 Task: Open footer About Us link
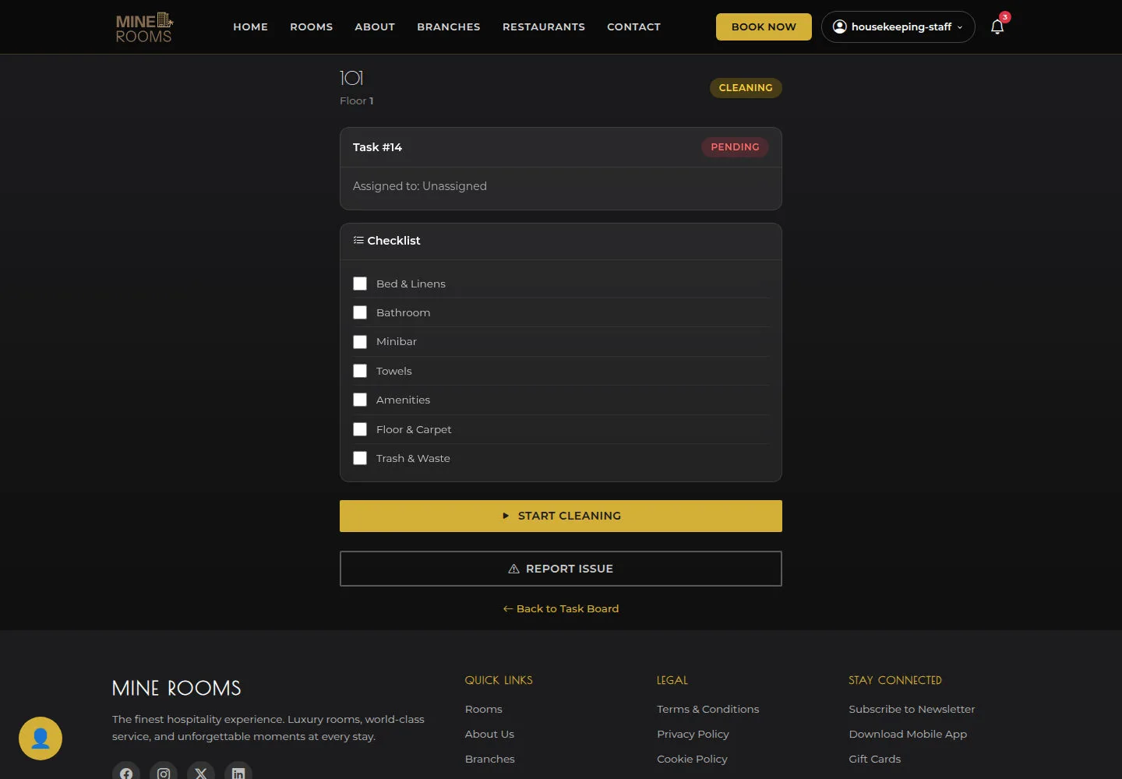pos(489,735)
